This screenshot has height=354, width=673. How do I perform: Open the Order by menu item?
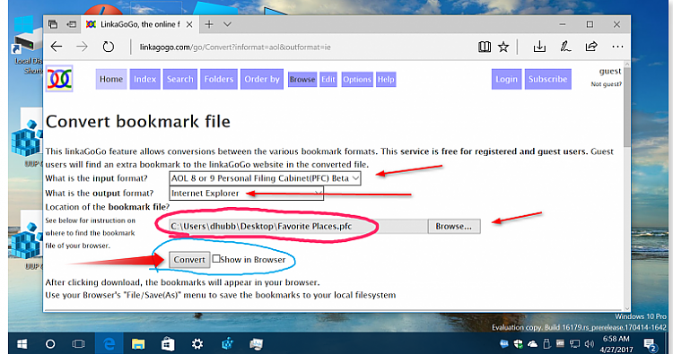tap(262, 79)
